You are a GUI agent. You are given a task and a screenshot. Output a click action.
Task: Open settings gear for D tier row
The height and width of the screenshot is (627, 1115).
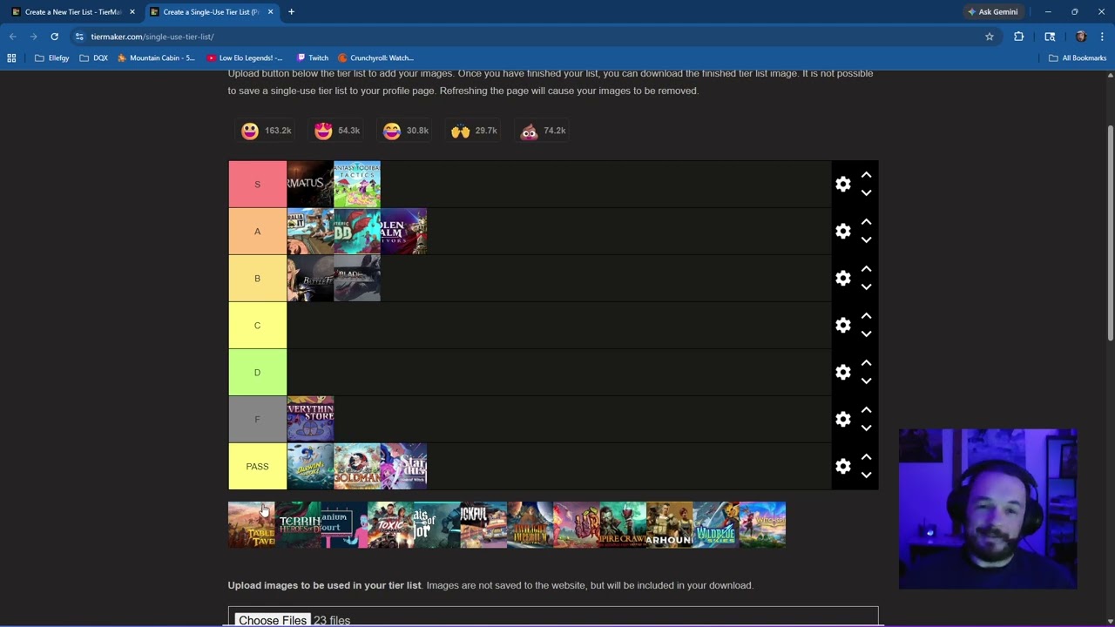click(x=842, y=372)
